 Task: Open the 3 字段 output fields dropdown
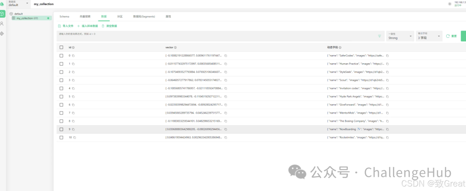(x=428, y=36)
